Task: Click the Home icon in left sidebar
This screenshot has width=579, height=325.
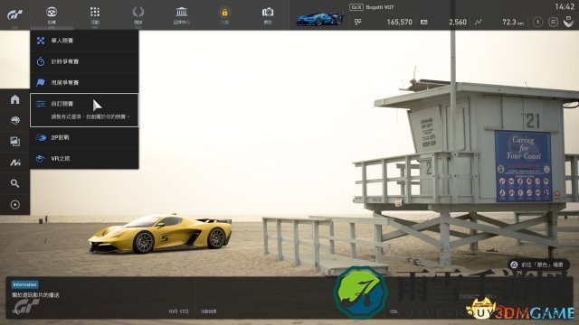Action: tap(14, 99)
